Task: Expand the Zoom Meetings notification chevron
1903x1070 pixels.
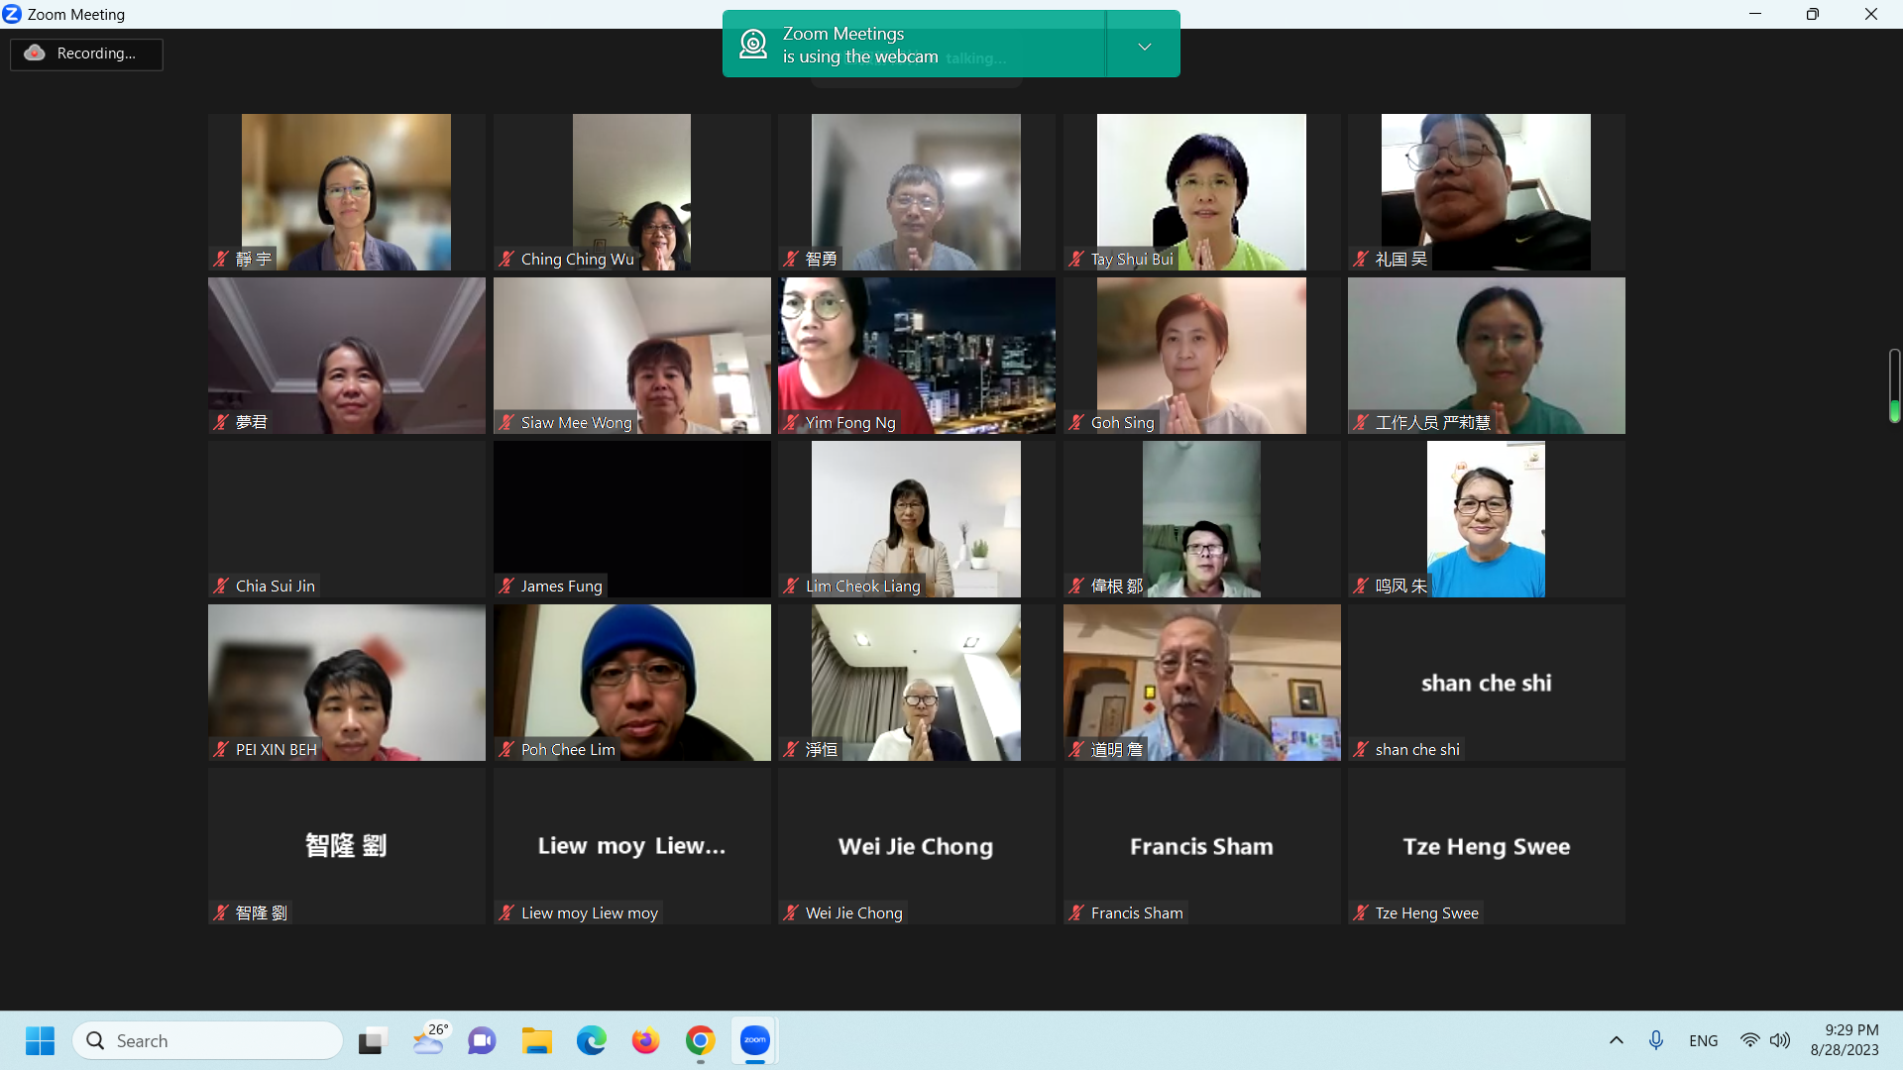Action: point(1144,46)
